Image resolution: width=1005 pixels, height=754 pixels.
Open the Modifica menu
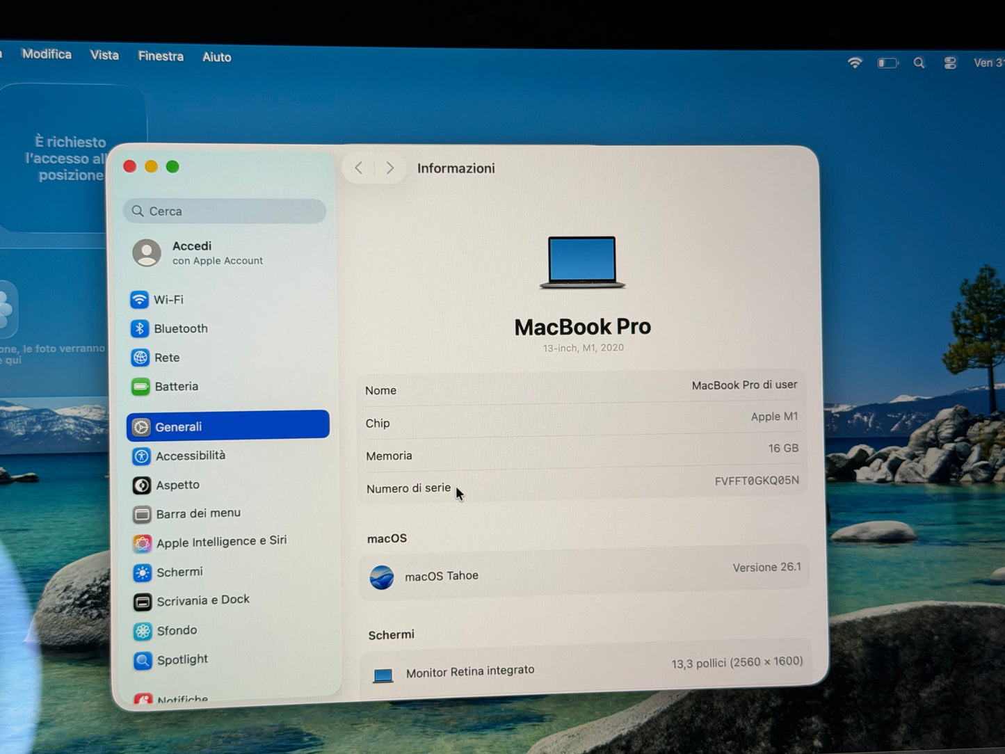(x=47, y=54)
